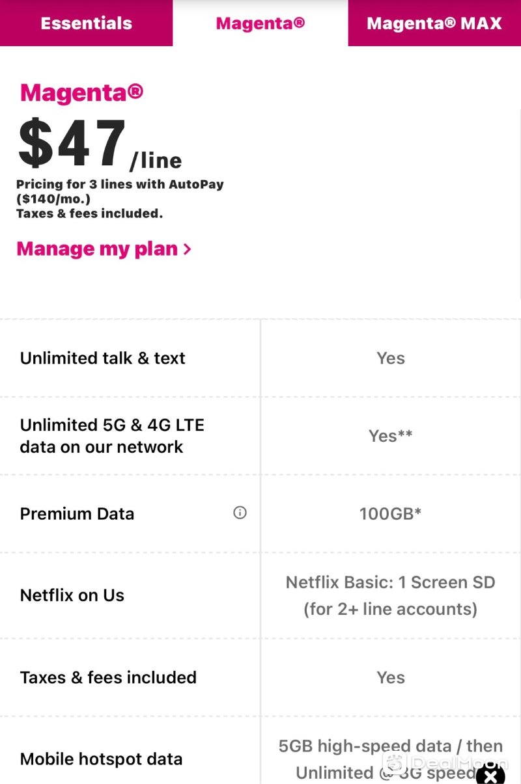
Task: Tap the Netflix on Us row label
Action: (x=72, y=595)
